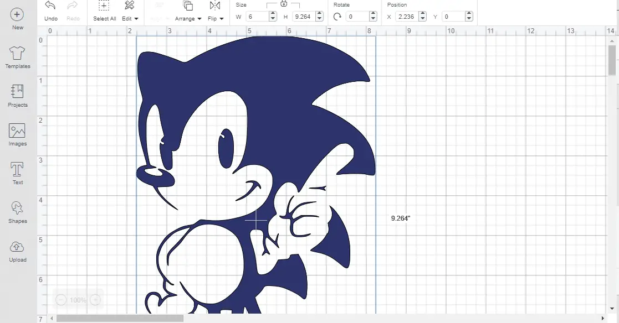Click the Rotate angle input field
Screen dimensions: 619x323
point(357,17)
